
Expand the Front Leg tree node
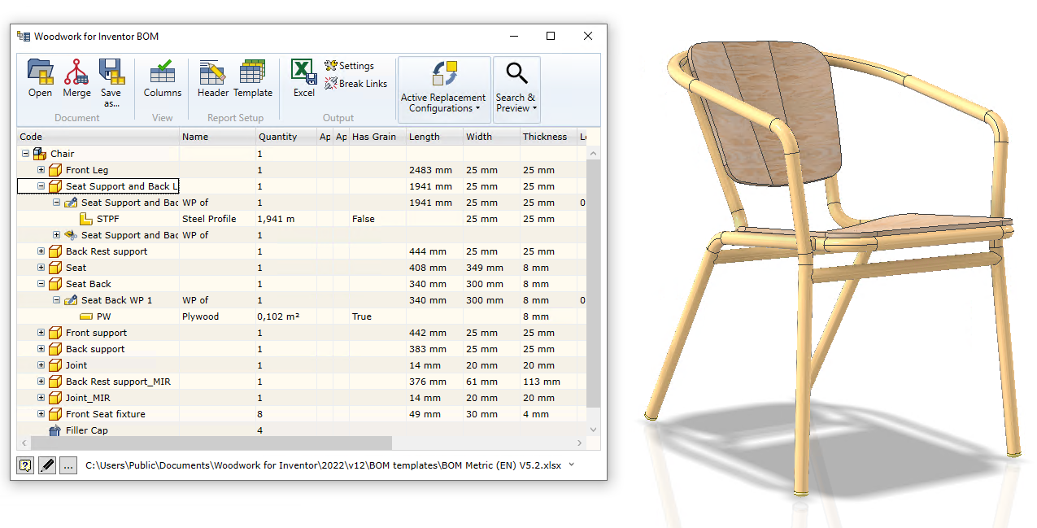[x=41, y=170]
